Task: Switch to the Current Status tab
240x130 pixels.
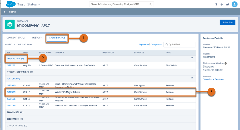Action: click(16, 38)
